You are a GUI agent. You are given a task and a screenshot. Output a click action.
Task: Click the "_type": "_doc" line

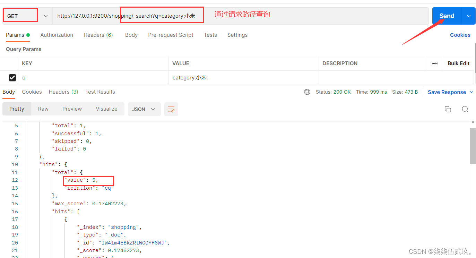click(102, 235)
